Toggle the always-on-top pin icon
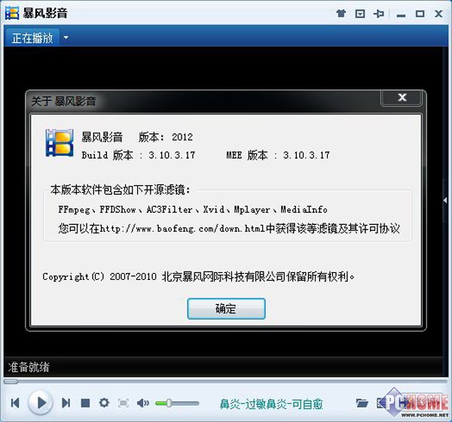This screenshot has height=422, width=452. click(x=379, y=14)
